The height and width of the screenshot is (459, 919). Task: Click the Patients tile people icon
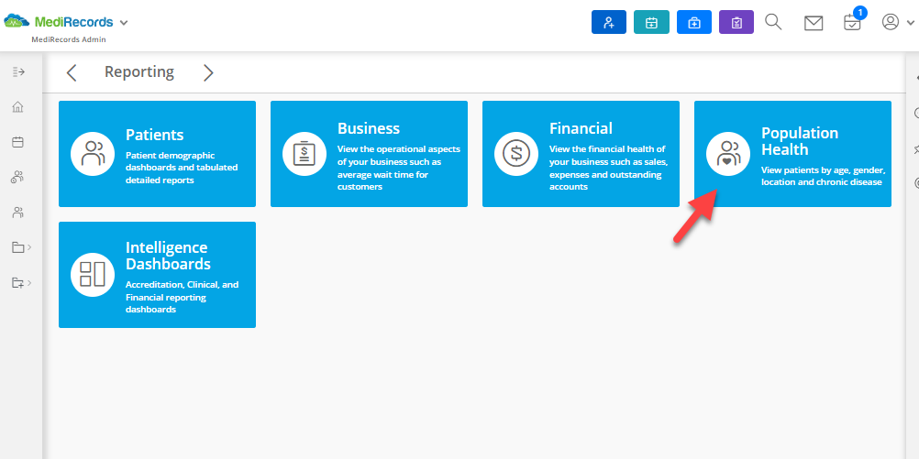pos(93,154)
